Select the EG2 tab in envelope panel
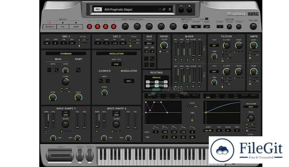 pos(159,95)
